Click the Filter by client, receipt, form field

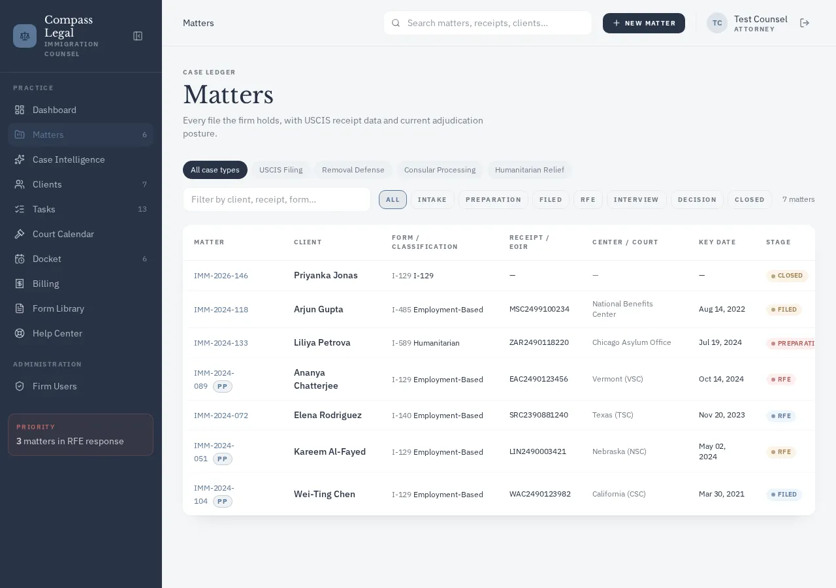pyautogui.click(x=277, y=199)
